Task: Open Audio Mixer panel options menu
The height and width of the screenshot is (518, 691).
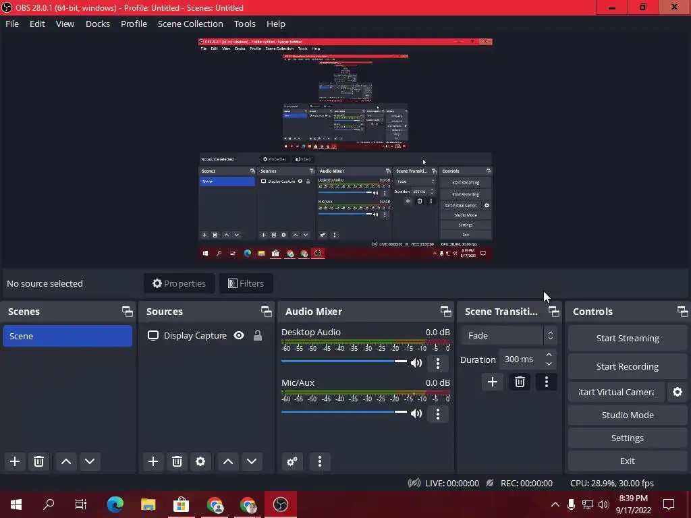Action: tap(320, 461)
